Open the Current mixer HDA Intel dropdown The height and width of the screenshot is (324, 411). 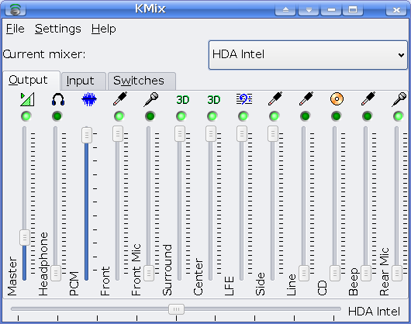tap(308, 55)
